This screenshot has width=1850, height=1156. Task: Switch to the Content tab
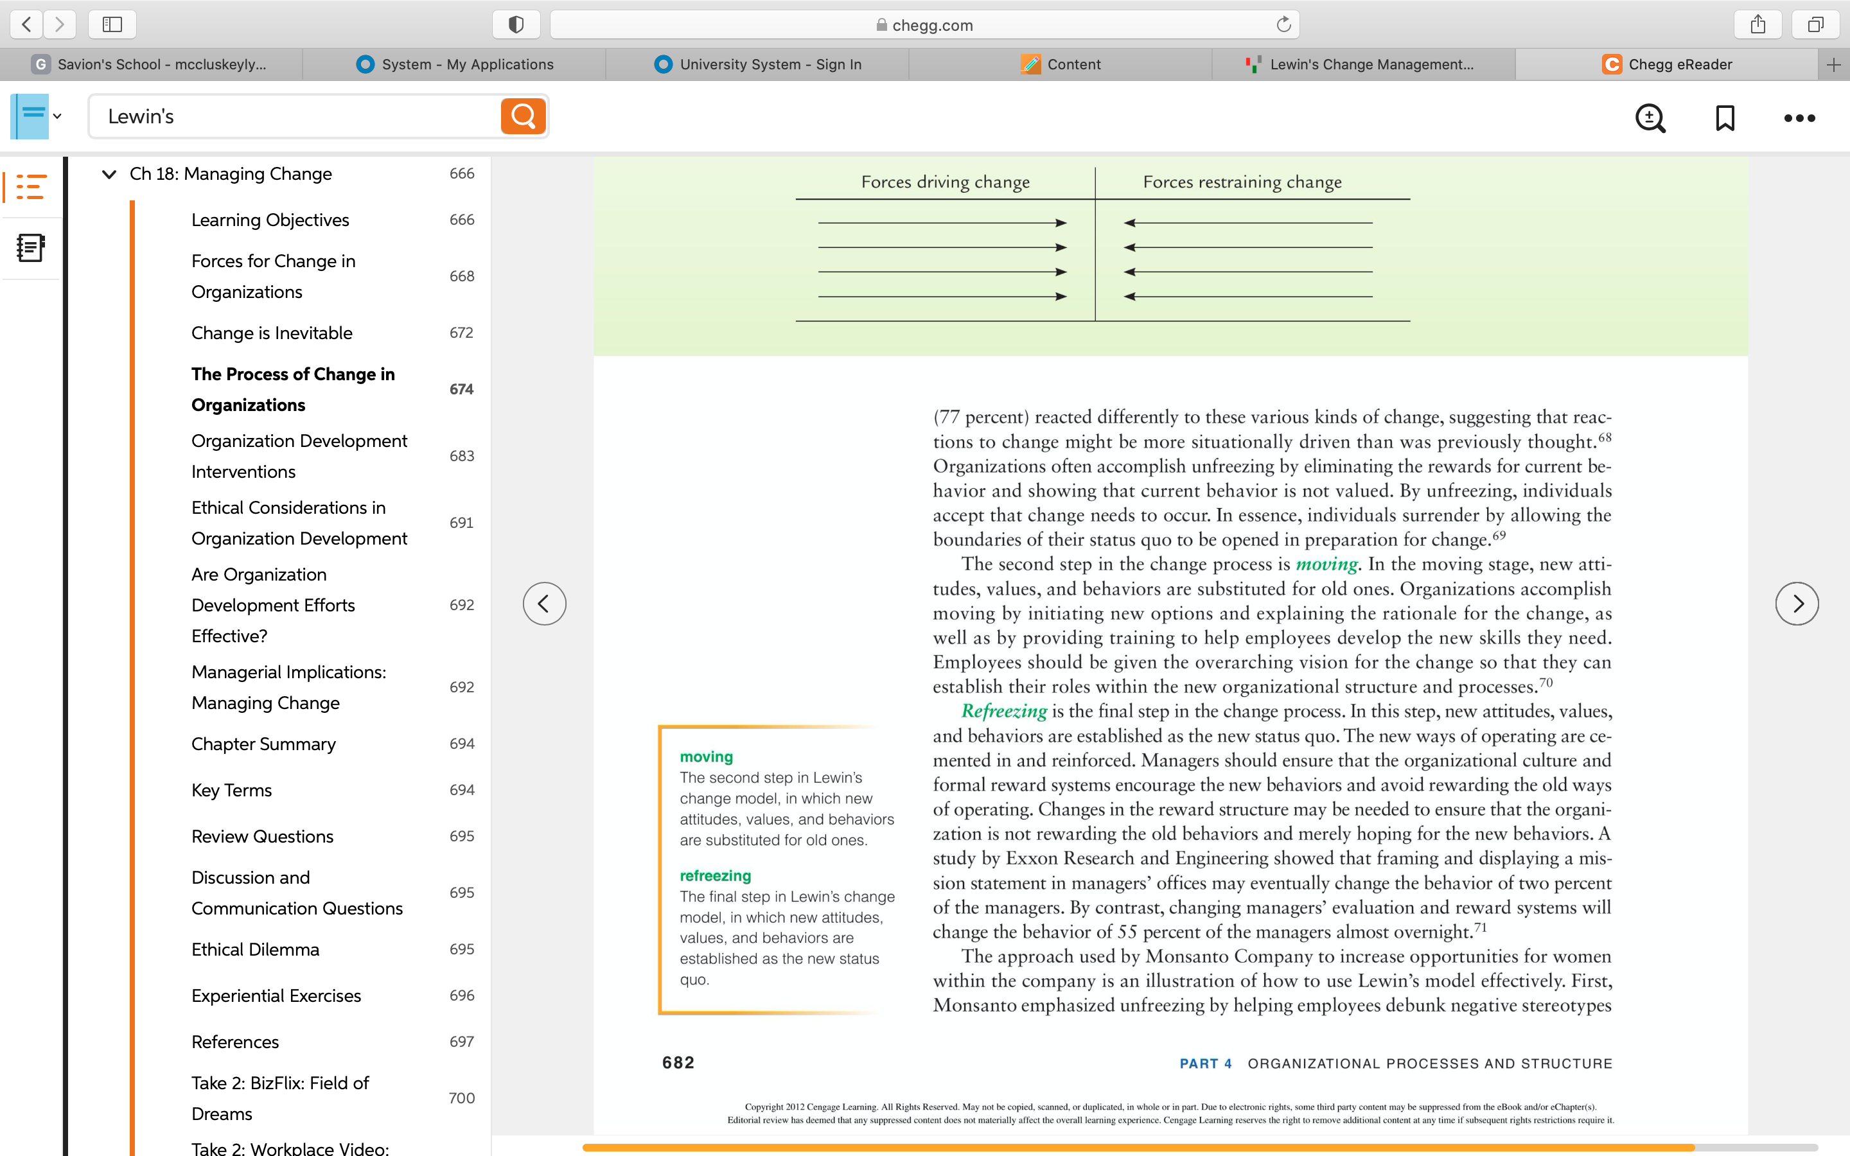(x=1061, y=64)
